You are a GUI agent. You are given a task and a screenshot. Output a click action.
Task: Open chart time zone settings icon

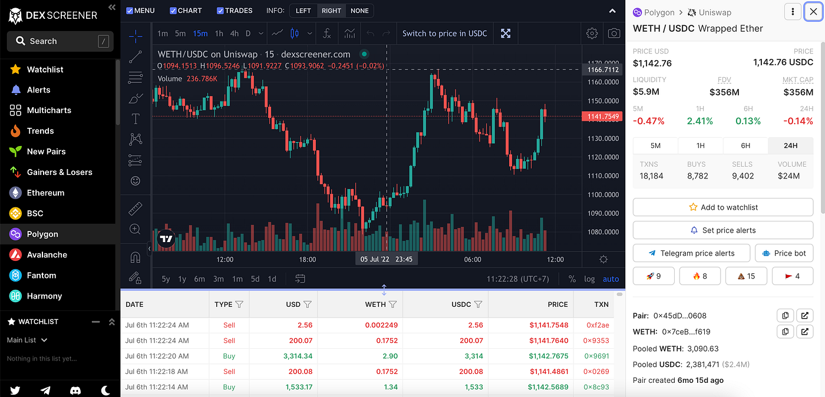coord(603,259)
